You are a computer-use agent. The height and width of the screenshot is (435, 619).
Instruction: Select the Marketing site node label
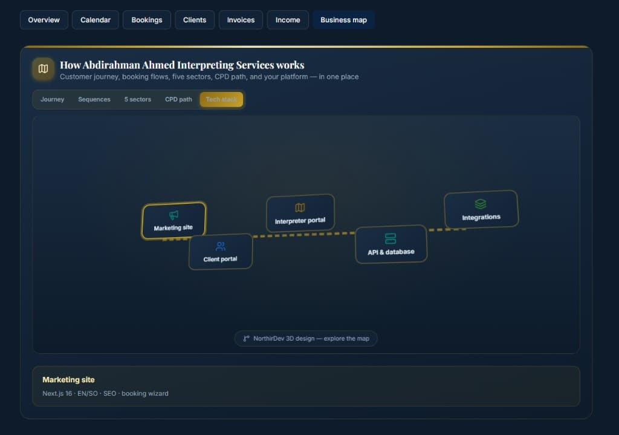(x=173, y=227)
